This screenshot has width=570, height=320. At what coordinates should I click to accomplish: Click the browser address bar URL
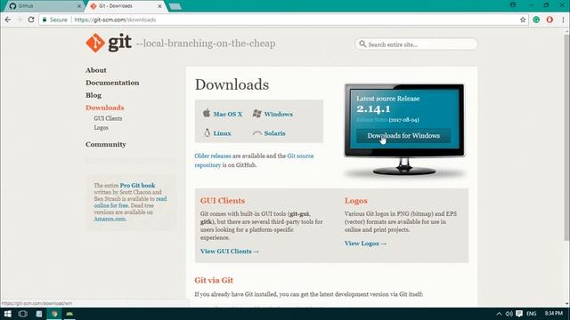click(x=115, y=20)
